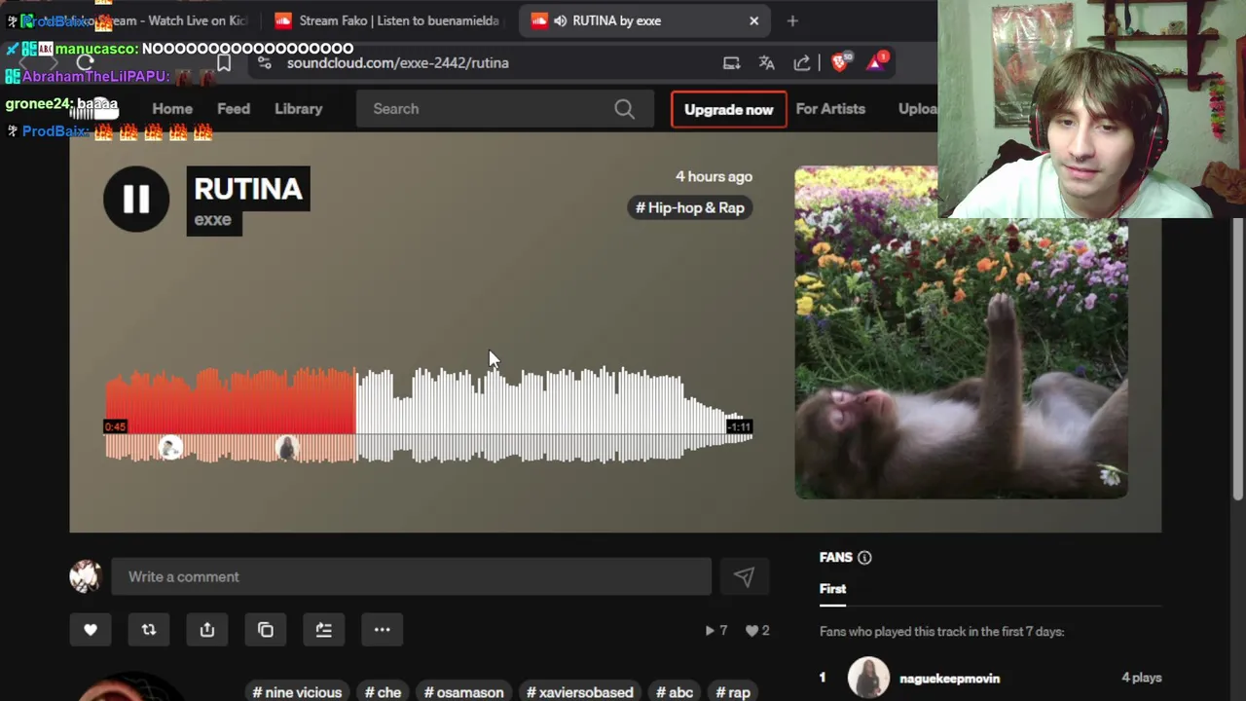The image size is (1246, 701).
Task: Open the abc tag
Action: (x=675, y=692)
